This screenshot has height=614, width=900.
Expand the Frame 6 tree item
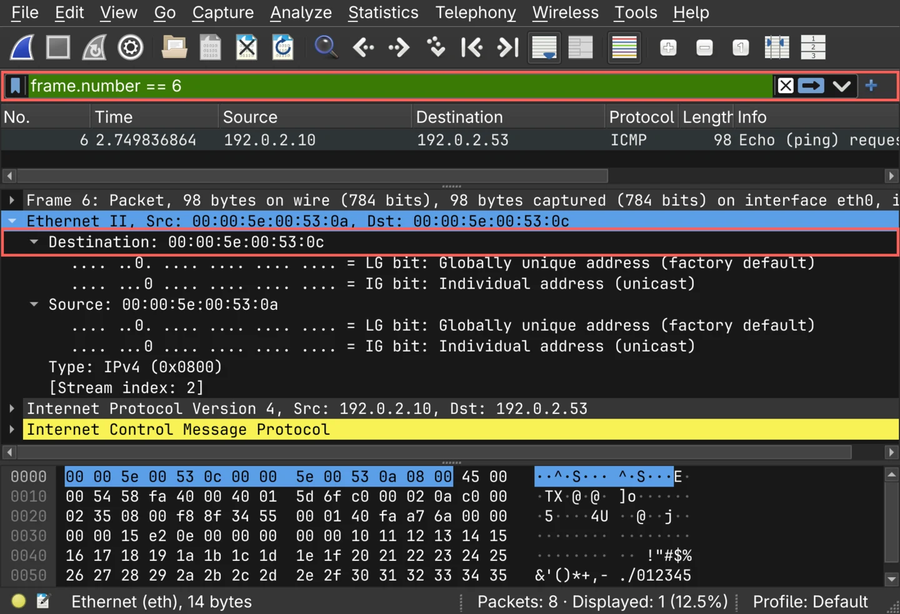pos(12,201)
